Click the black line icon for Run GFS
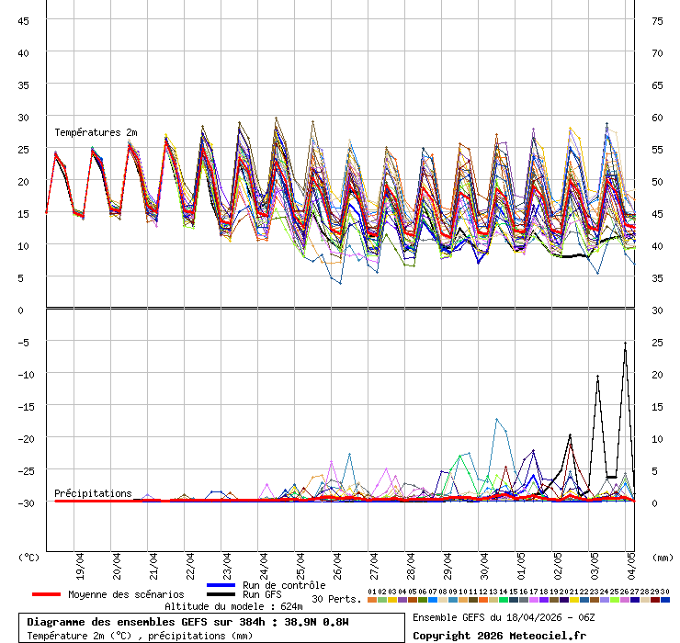This screenshot has height=643, width=680. coord(221,595)
